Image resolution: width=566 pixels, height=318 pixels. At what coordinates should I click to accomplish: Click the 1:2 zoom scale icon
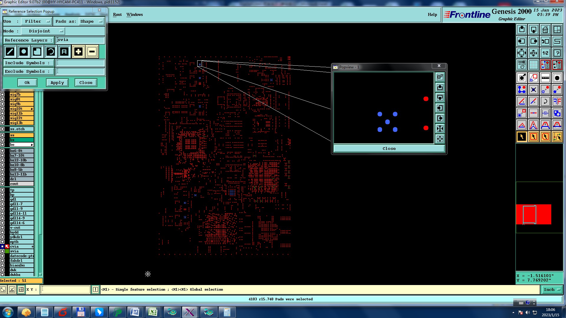click(545, 53)
